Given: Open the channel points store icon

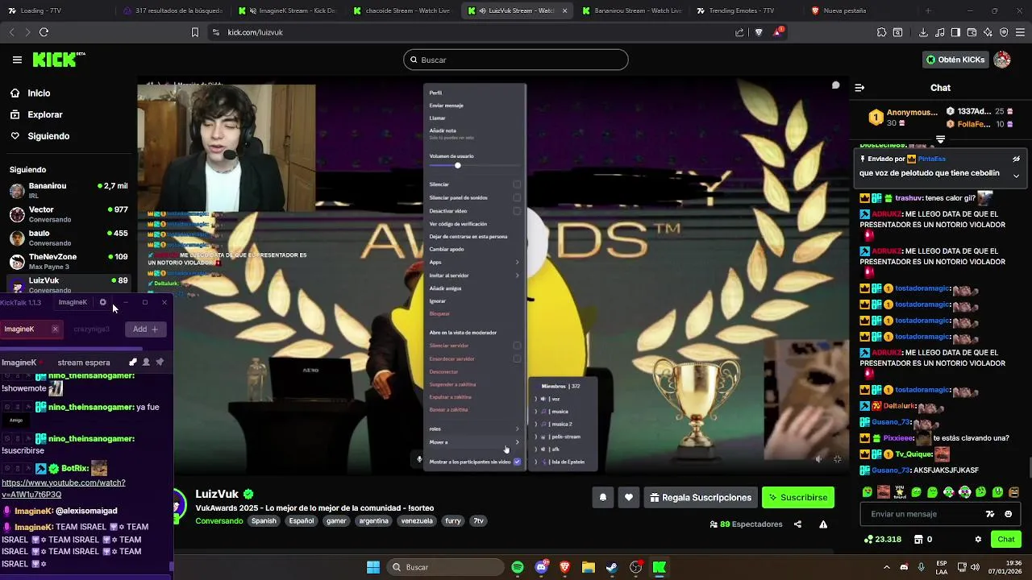Looking at the screenshot, I should (918, 540).
